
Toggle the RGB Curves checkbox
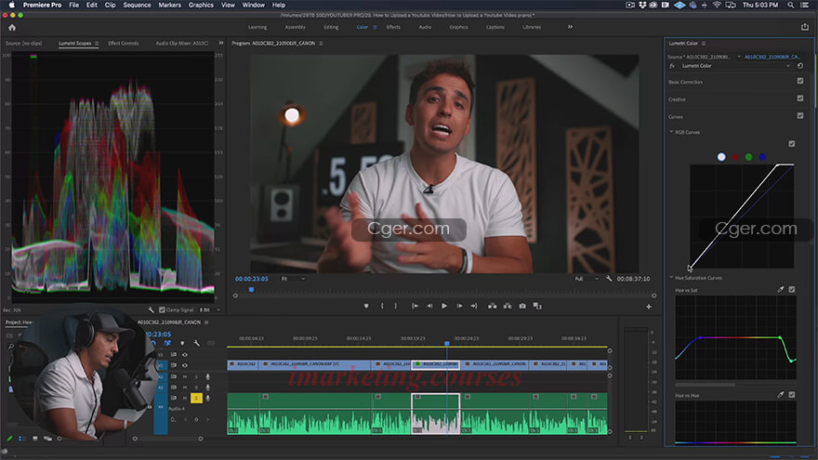[791, 144]
